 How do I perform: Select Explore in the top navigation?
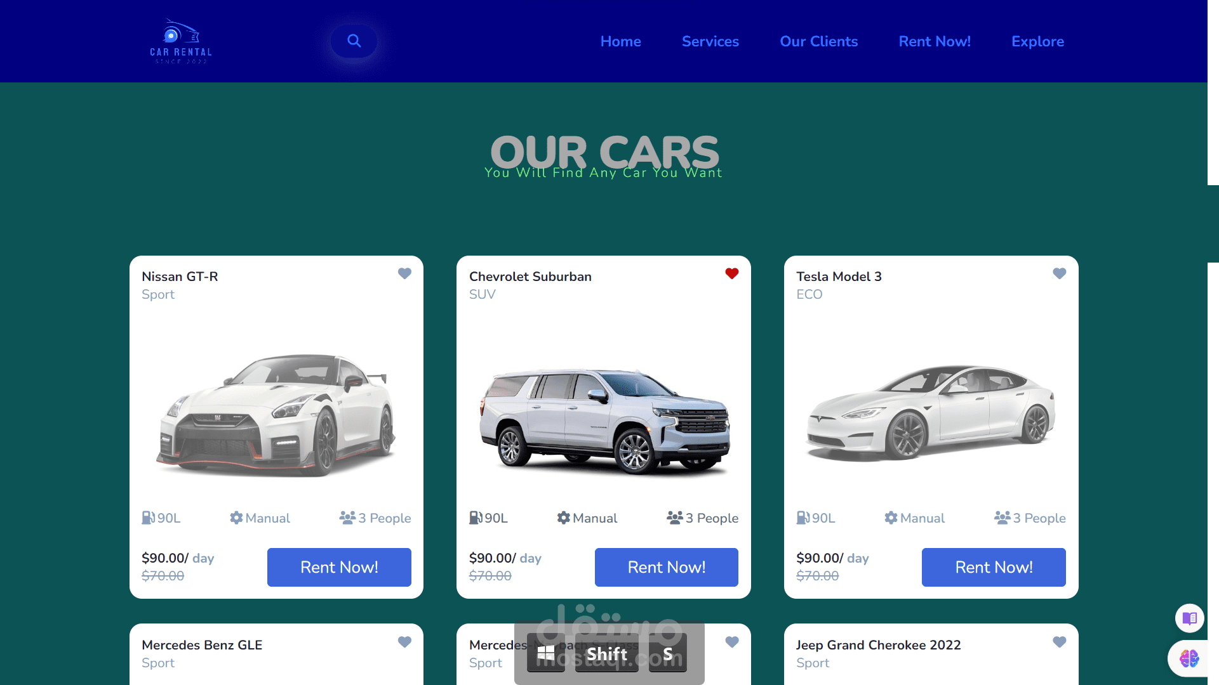pos(1037,41)
